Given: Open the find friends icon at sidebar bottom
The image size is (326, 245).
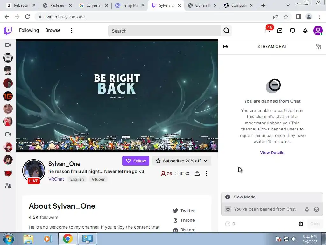Looking at the screenshot, I should click(x=8, y=185).
